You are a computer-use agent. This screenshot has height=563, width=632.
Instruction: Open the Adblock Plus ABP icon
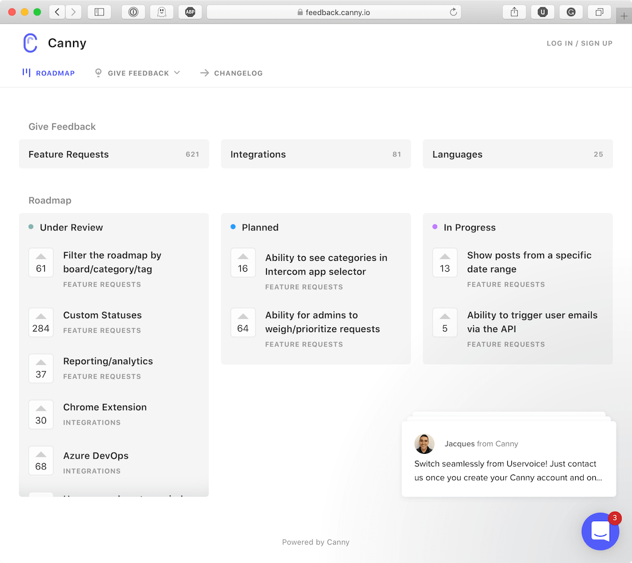[x=190, y=12]
